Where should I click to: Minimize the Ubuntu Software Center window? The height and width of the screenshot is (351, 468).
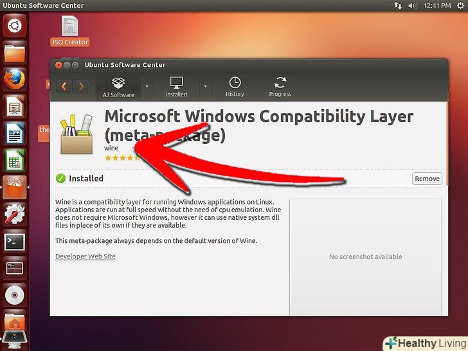coord(67,65)
